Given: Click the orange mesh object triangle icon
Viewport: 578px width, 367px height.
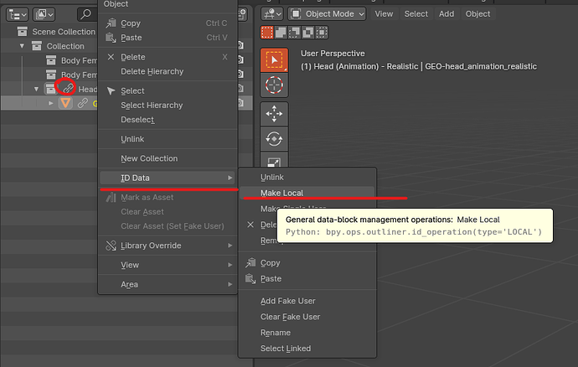Looking at the screenshot, I should click(65, 103).
